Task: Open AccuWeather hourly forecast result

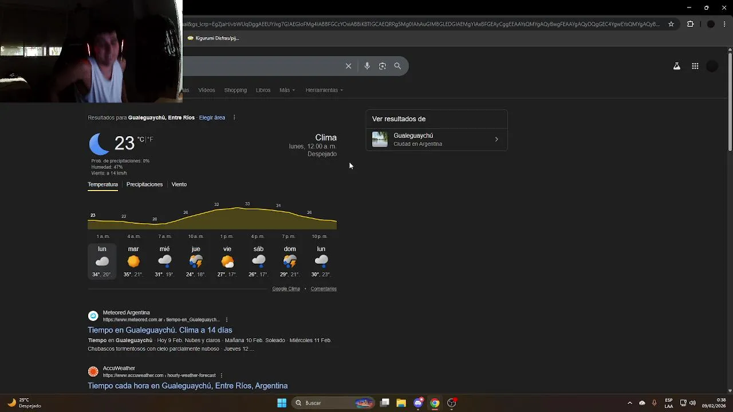Action: [187, 386]
